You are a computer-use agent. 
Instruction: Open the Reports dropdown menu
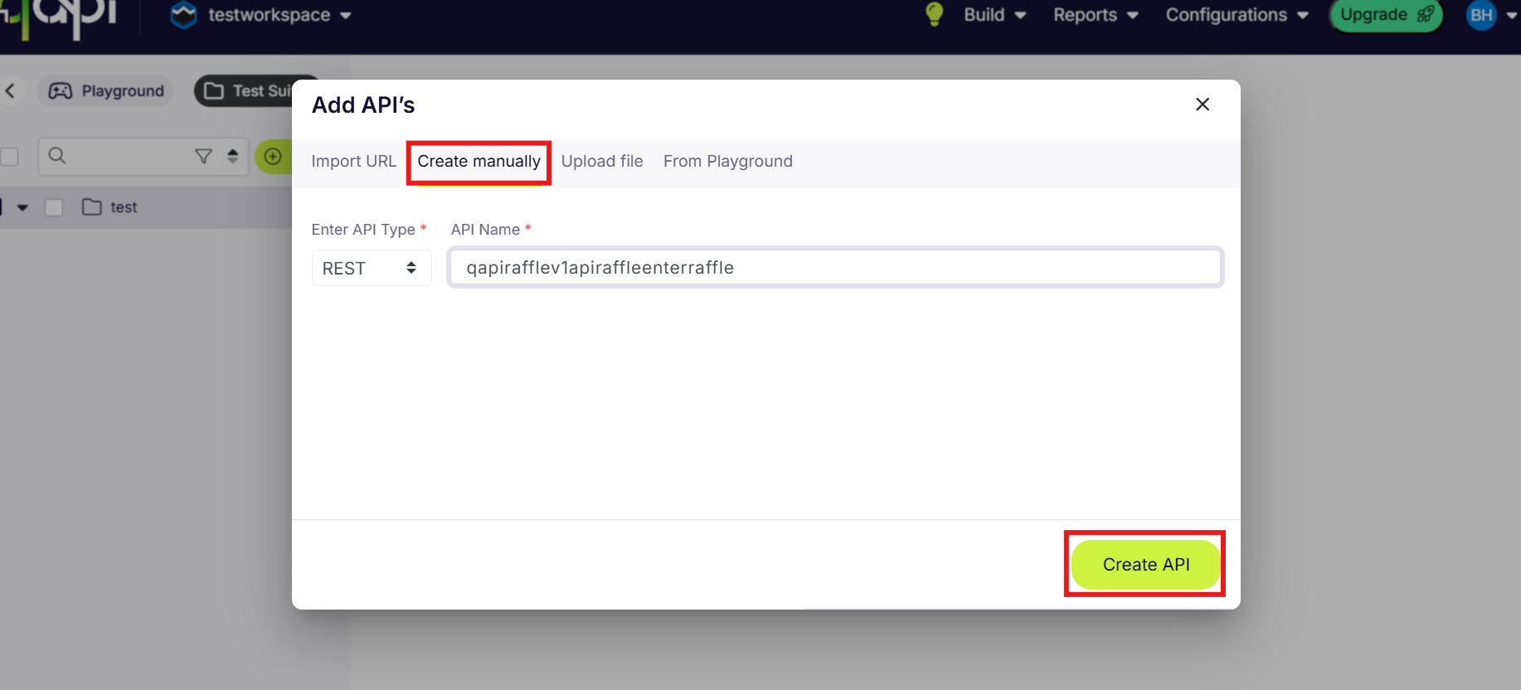pyautogui.click(x=1095, y=15)
